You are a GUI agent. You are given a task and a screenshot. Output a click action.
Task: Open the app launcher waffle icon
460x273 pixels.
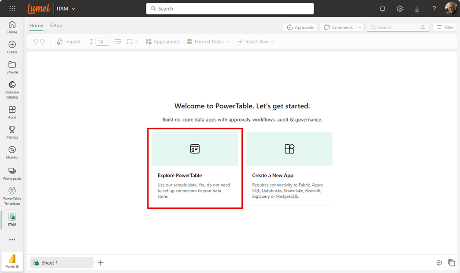[12, 8]
